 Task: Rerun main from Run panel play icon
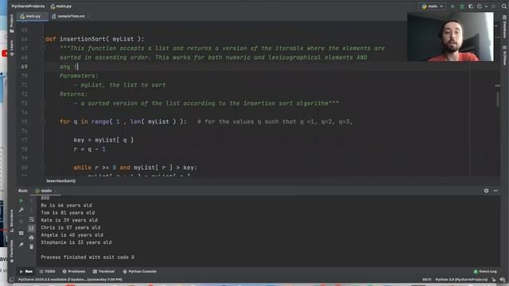click(x=21, y=201)
